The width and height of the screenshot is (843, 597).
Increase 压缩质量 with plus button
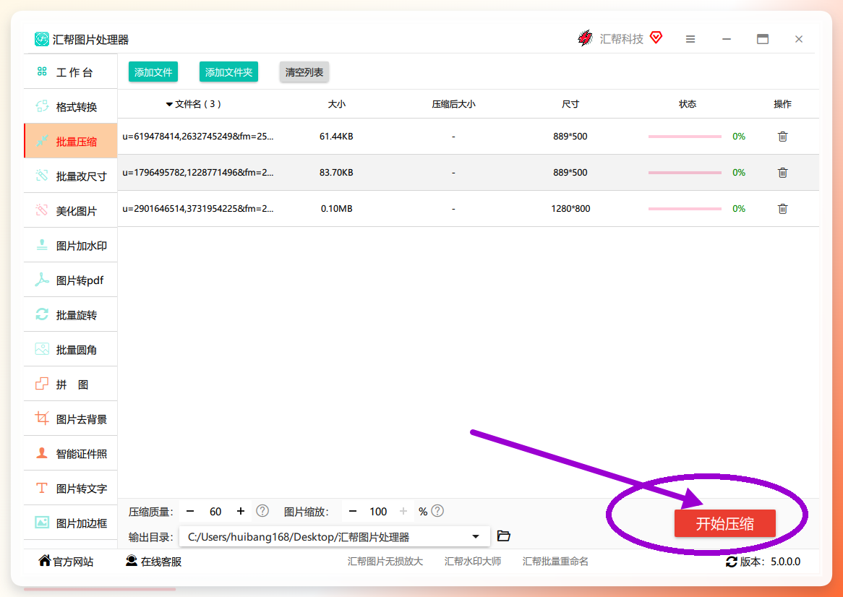(x=240, y=511)
